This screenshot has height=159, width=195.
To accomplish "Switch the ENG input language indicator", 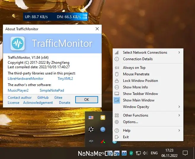I will click(x=154, y=153).
